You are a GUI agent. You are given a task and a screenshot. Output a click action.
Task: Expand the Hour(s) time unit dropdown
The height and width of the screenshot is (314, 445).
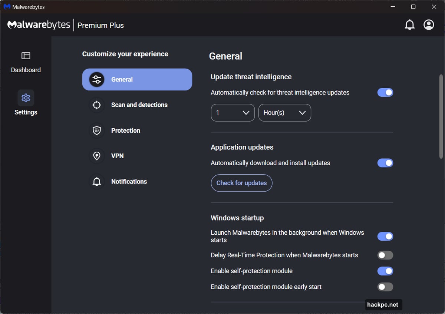pyautogui.click(x=284, y=112)
